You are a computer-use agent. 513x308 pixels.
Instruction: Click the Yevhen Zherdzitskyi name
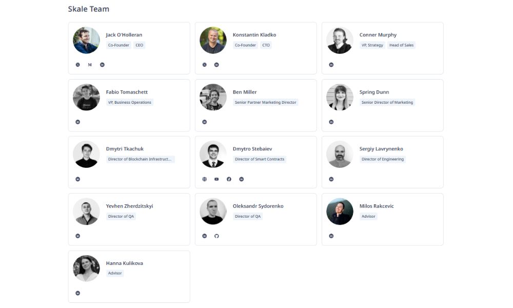[129, 206]
